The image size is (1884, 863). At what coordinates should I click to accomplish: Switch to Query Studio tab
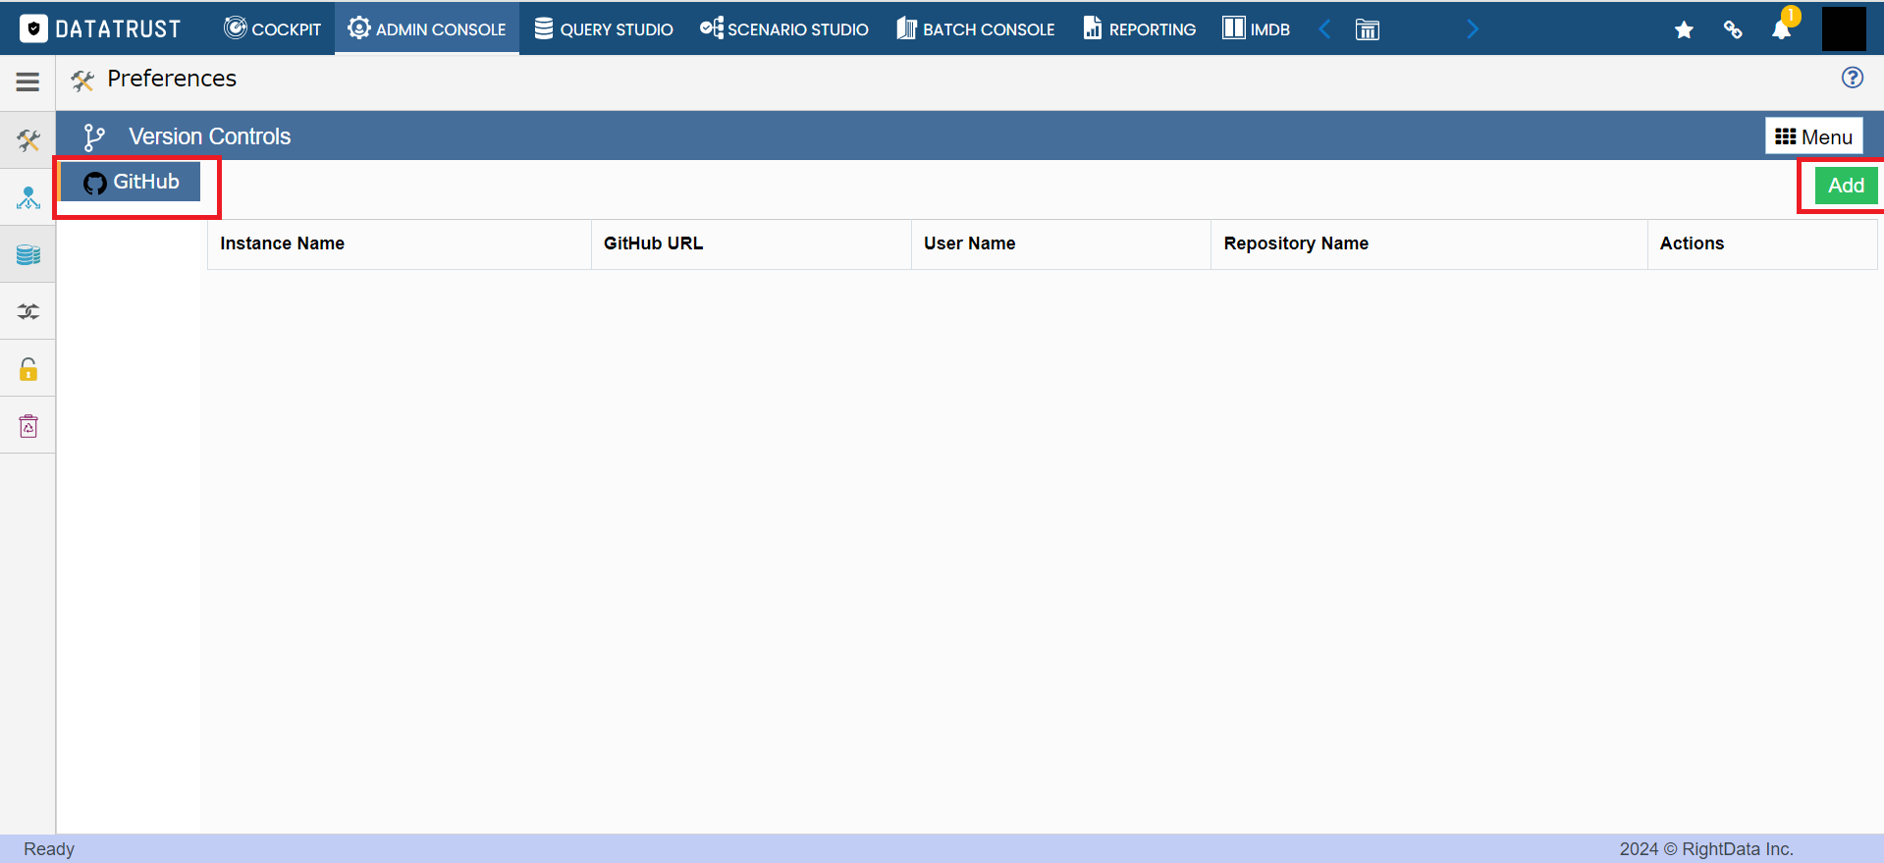604,28
